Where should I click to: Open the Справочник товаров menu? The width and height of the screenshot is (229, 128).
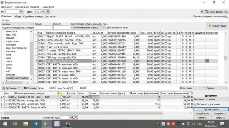pos(27,7)
